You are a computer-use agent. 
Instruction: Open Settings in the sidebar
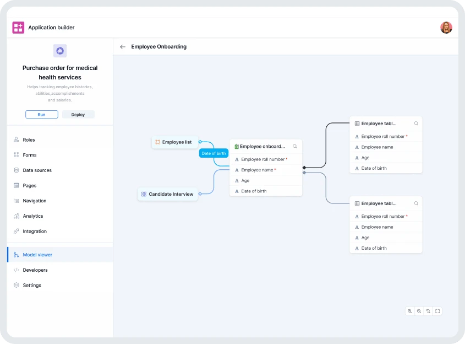click(60, 285)
